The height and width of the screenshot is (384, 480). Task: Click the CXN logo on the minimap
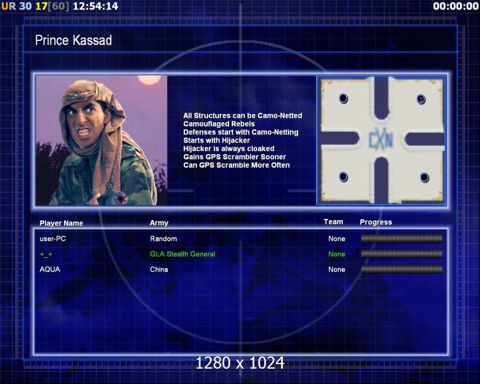[x=380, y=141]
